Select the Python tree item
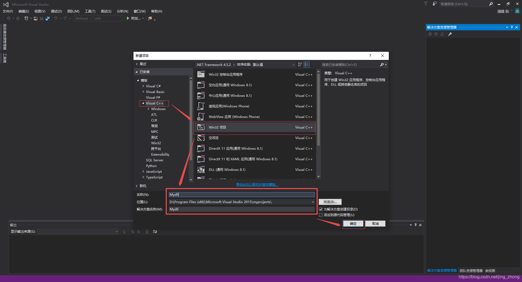The height and width of the screenshot is (282, 522). point(151,166)
